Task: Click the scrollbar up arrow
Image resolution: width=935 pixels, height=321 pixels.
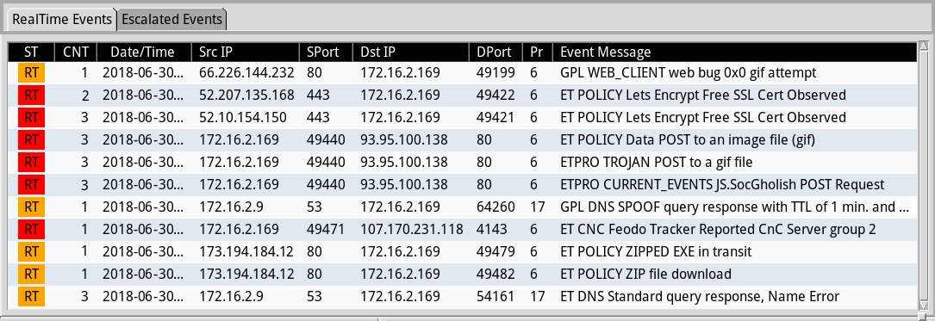Action: 924,46
